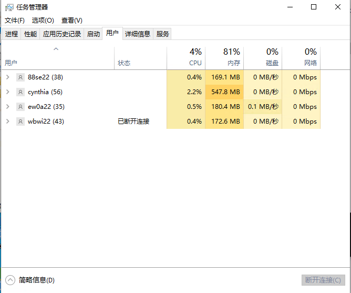Viewport: 351px width, 293px height.
Task: Click the 547.8 MB memory cell
Action: point(224,92)
